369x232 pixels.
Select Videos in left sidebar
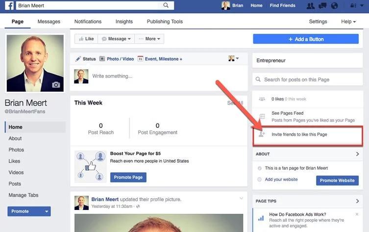click(x=16, y=173)
